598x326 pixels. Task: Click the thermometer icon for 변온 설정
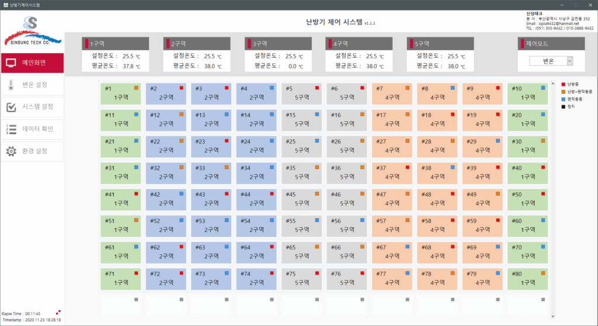point(11,85)
